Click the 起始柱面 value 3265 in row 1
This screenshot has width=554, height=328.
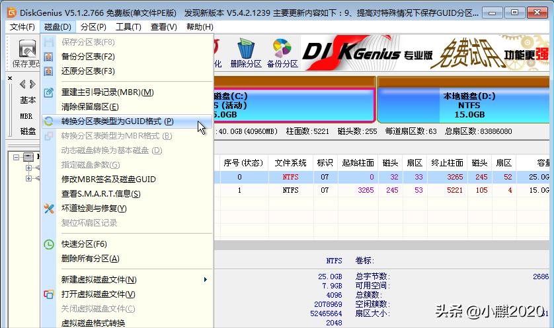pyautogui.click(x=366, y=190)
